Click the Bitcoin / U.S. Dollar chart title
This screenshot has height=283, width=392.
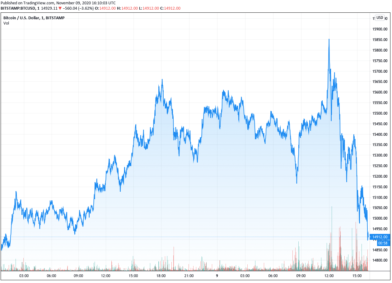(34, 18)
